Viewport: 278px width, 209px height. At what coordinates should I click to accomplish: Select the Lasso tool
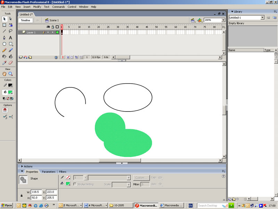click(10, 31)
